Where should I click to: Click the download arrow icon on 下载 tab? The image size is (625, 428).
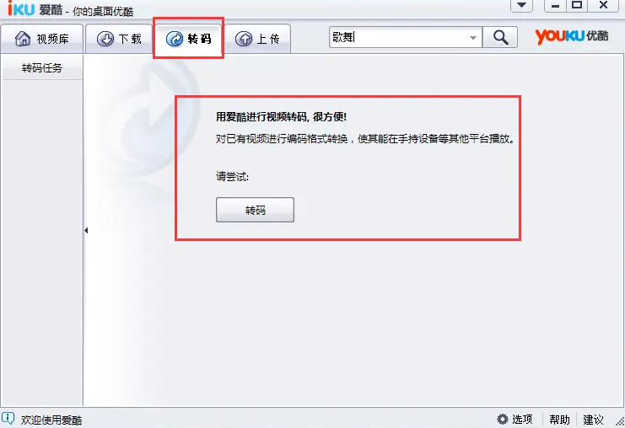pyautogui.click(x=105, y=39)
